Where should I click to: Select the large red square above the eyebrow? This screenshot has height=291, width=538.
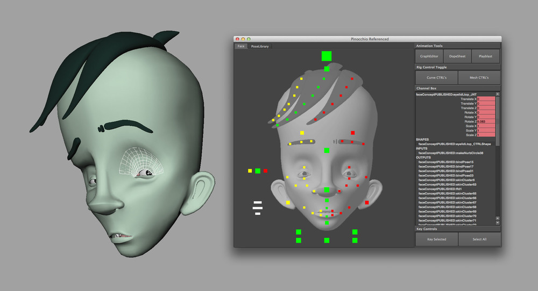353,133
